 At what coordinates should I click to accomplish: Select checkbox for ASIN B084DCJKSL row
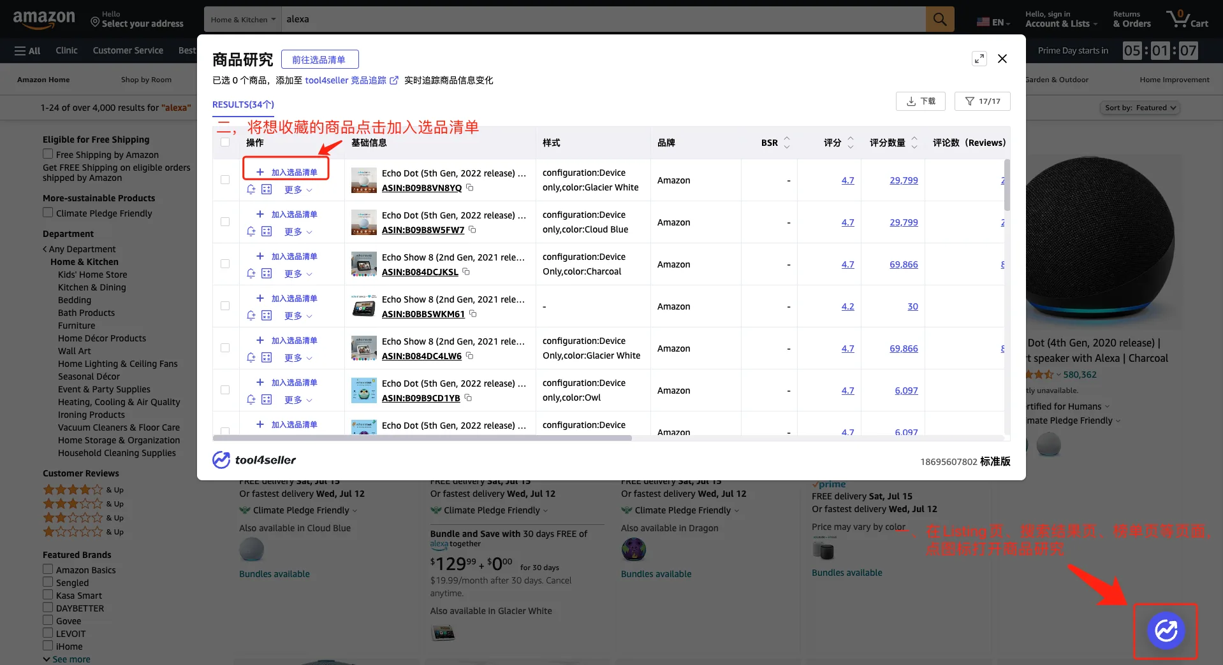pos(225,264)
